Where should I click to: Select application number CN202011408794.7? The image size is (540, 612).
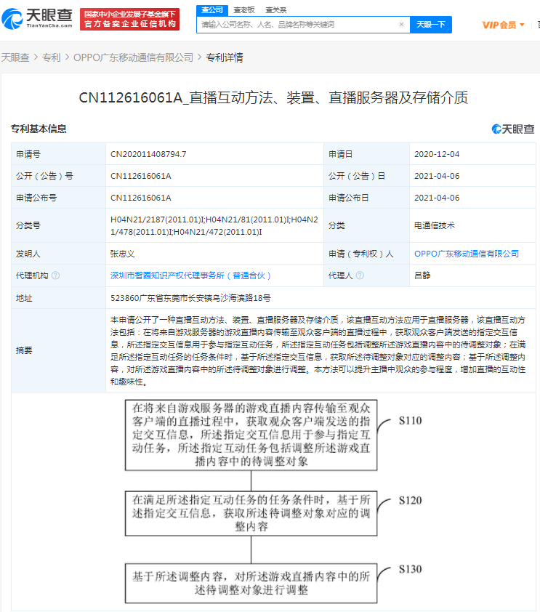148,154
